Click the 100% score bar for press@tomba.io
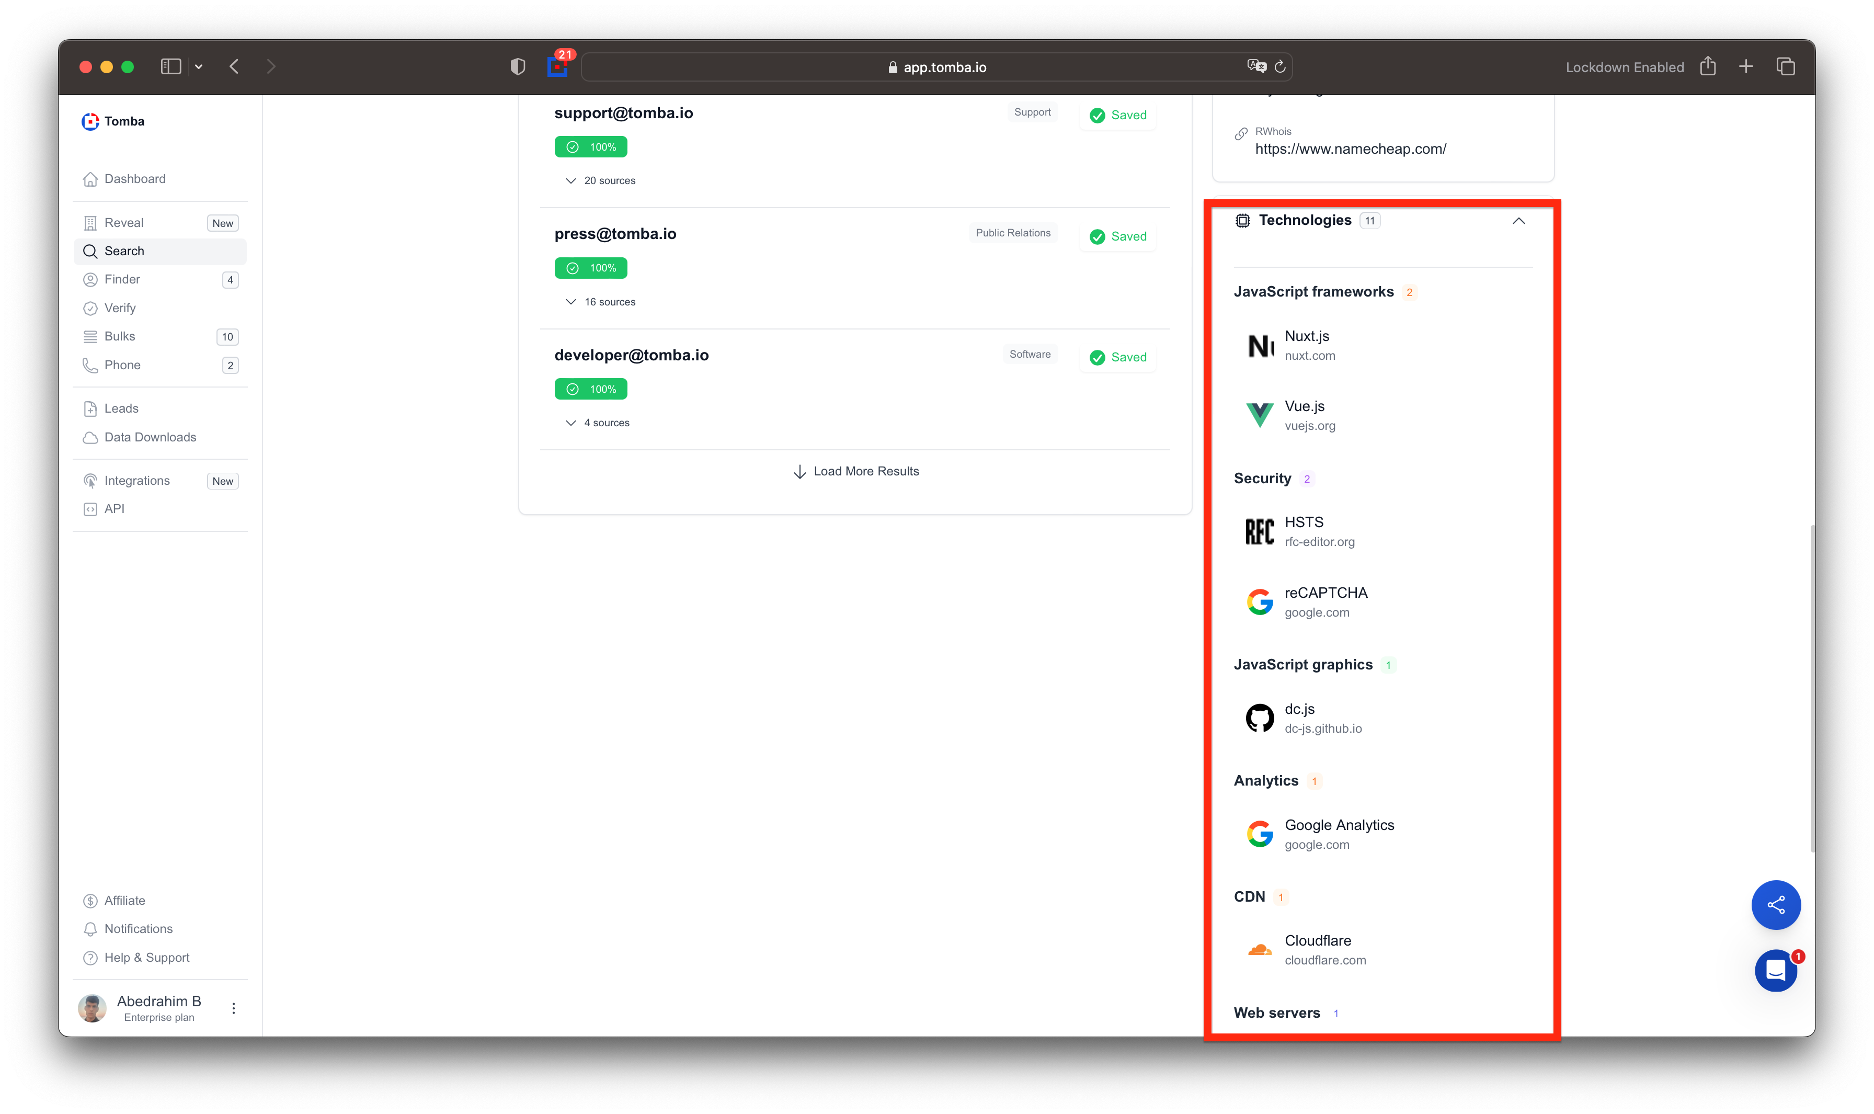Screen dimensions: 1874x1114 pos(591,268)
